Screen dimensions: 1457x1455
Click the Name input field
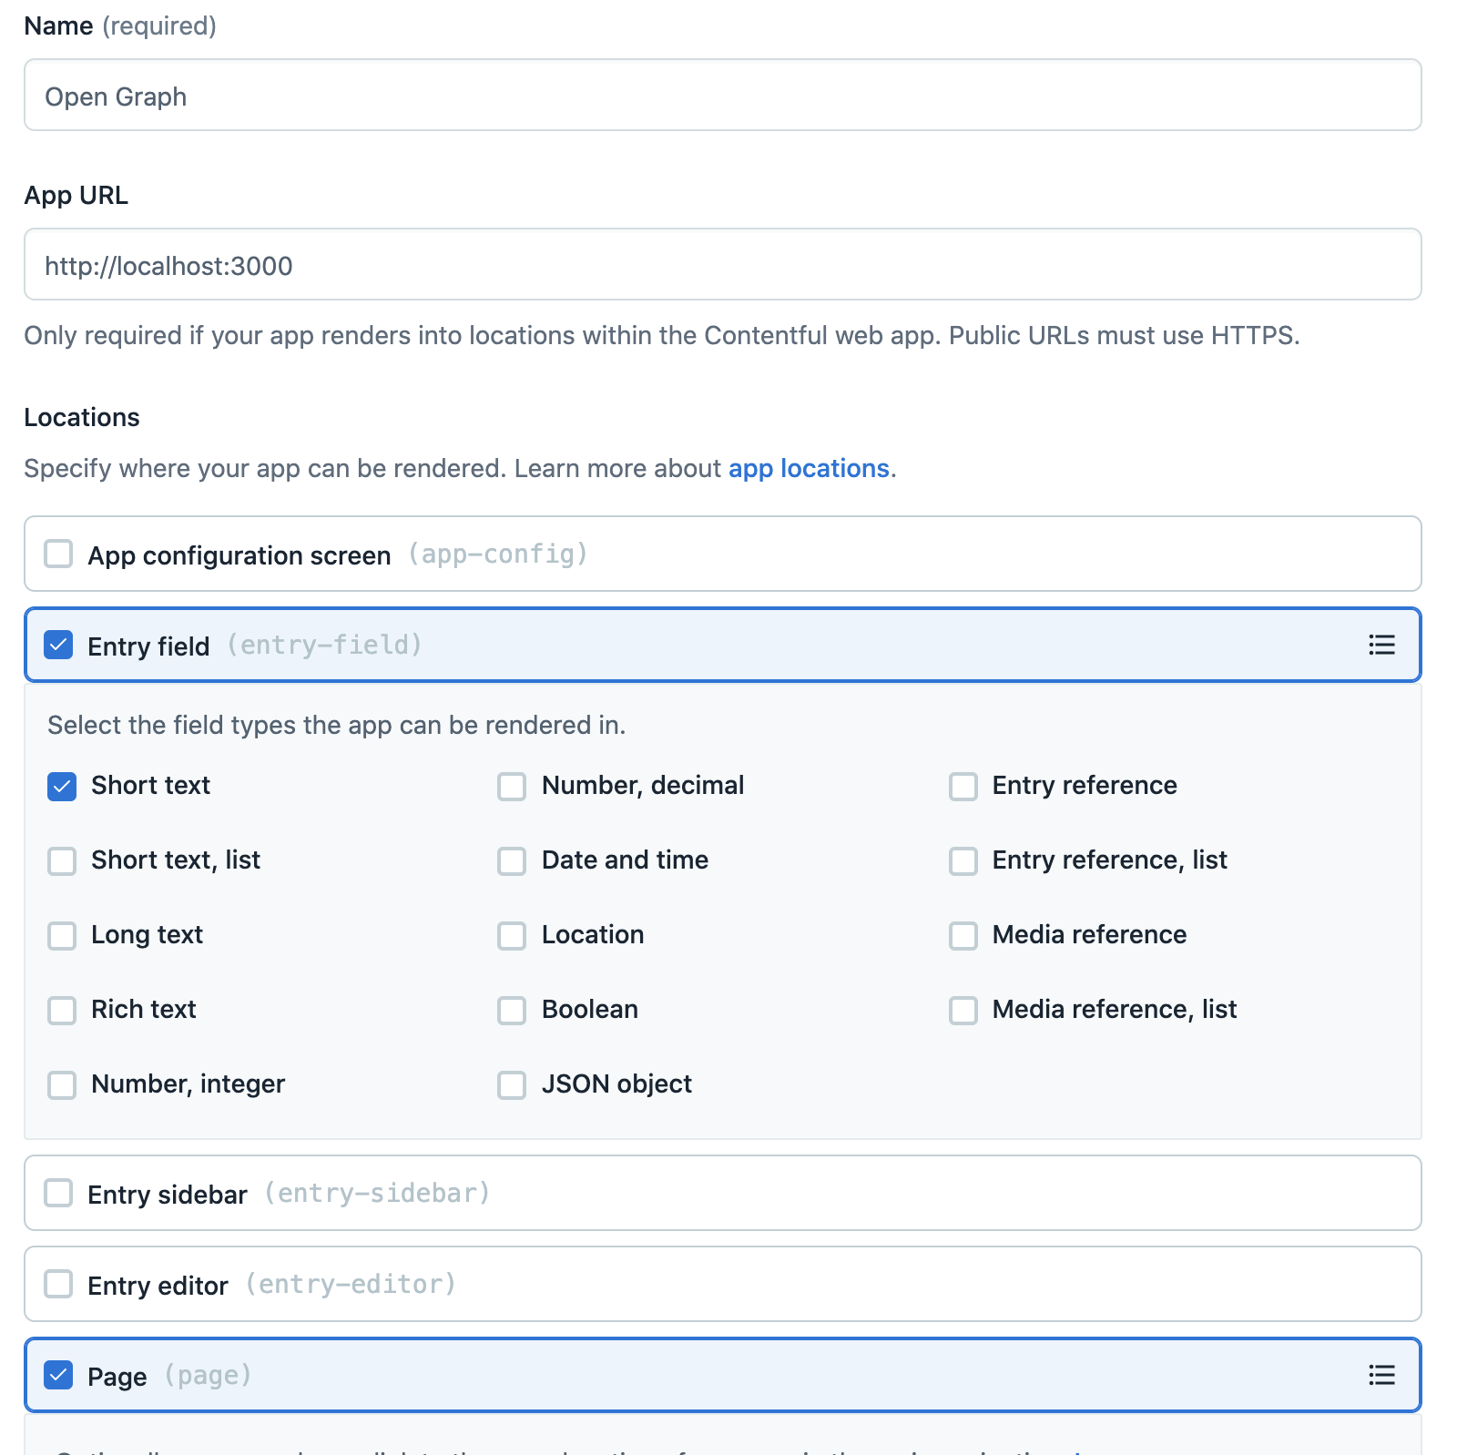pos(722,96)
